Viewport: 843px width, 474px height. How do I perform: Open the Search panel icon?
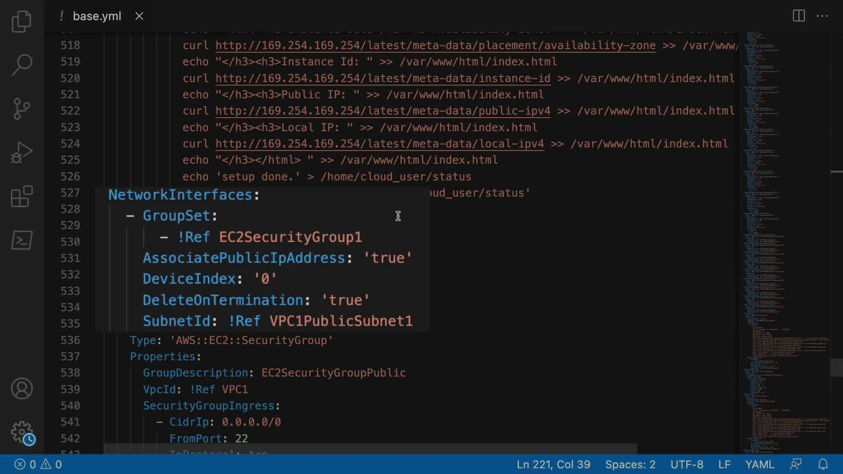(x=22, y=65)
